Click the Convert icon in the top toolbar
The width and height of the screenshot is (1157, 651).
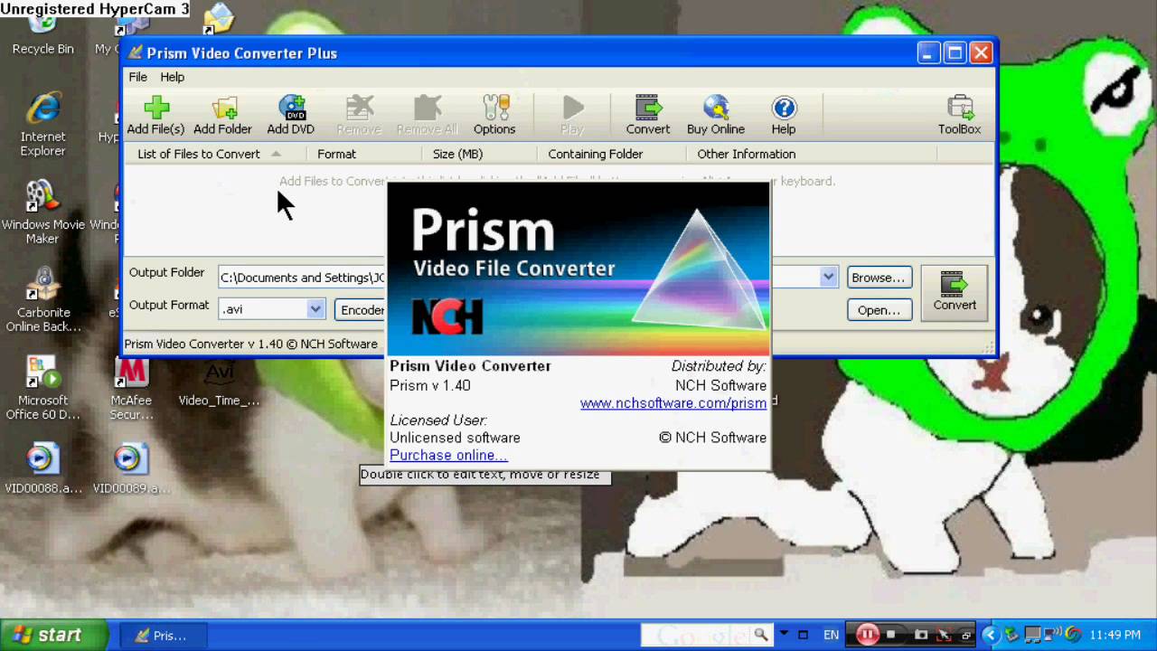click(648, 115)
